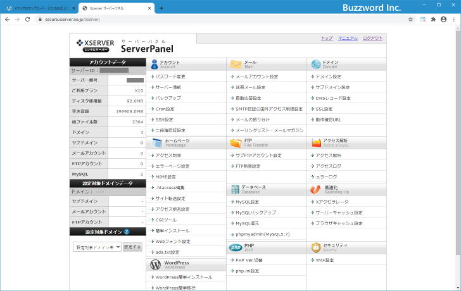Open a new browser tab

161,8
